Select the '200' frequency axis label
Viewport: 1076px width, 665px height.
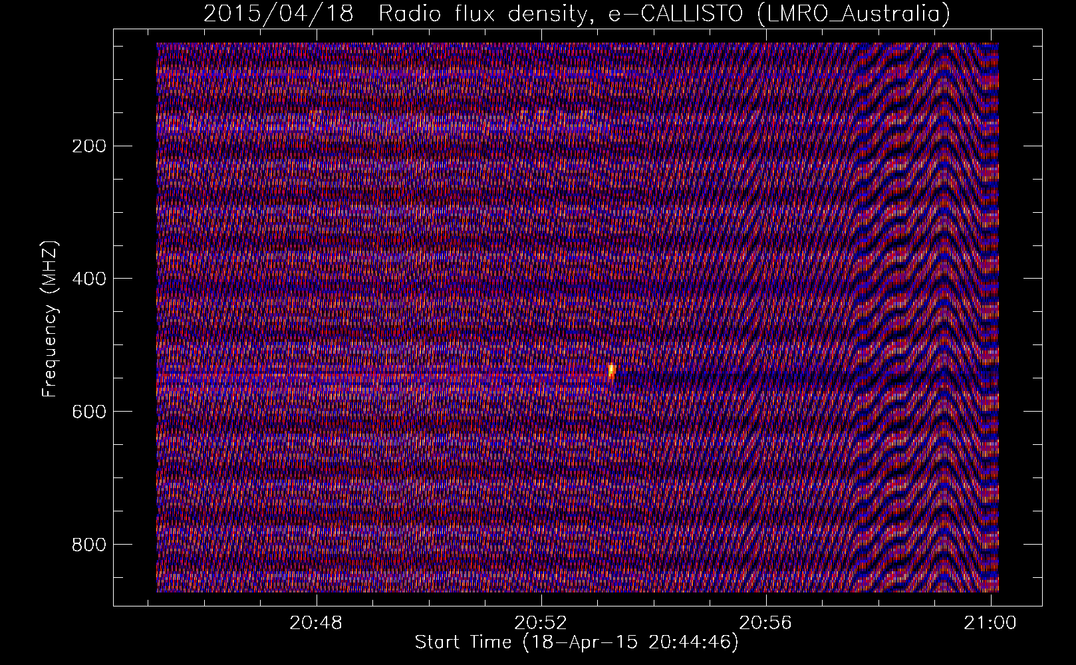pos(88,146)
